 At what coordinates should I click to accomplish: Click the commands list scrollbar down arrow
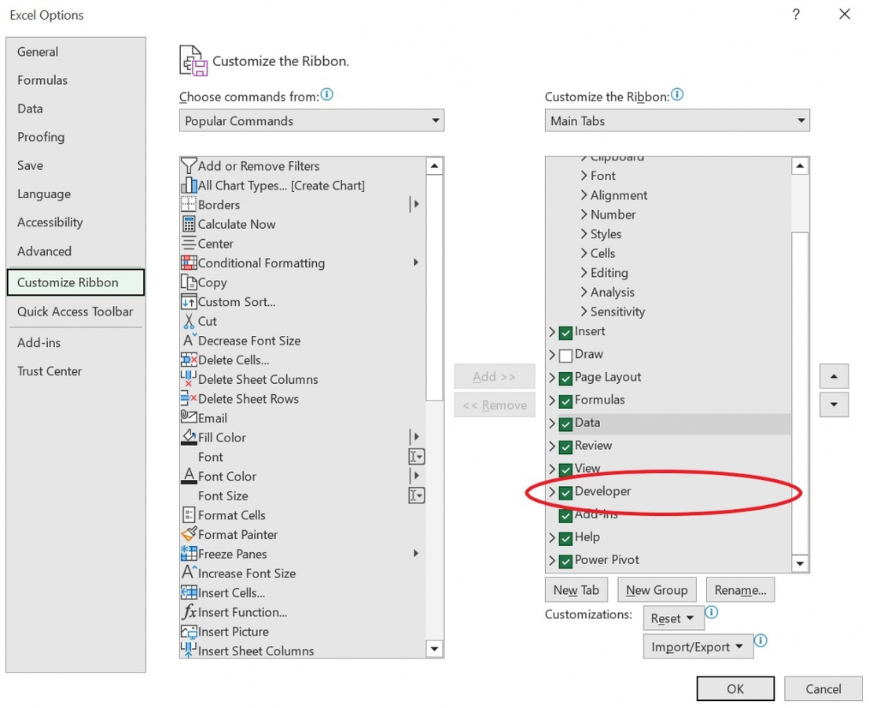[x=434, y=648]
